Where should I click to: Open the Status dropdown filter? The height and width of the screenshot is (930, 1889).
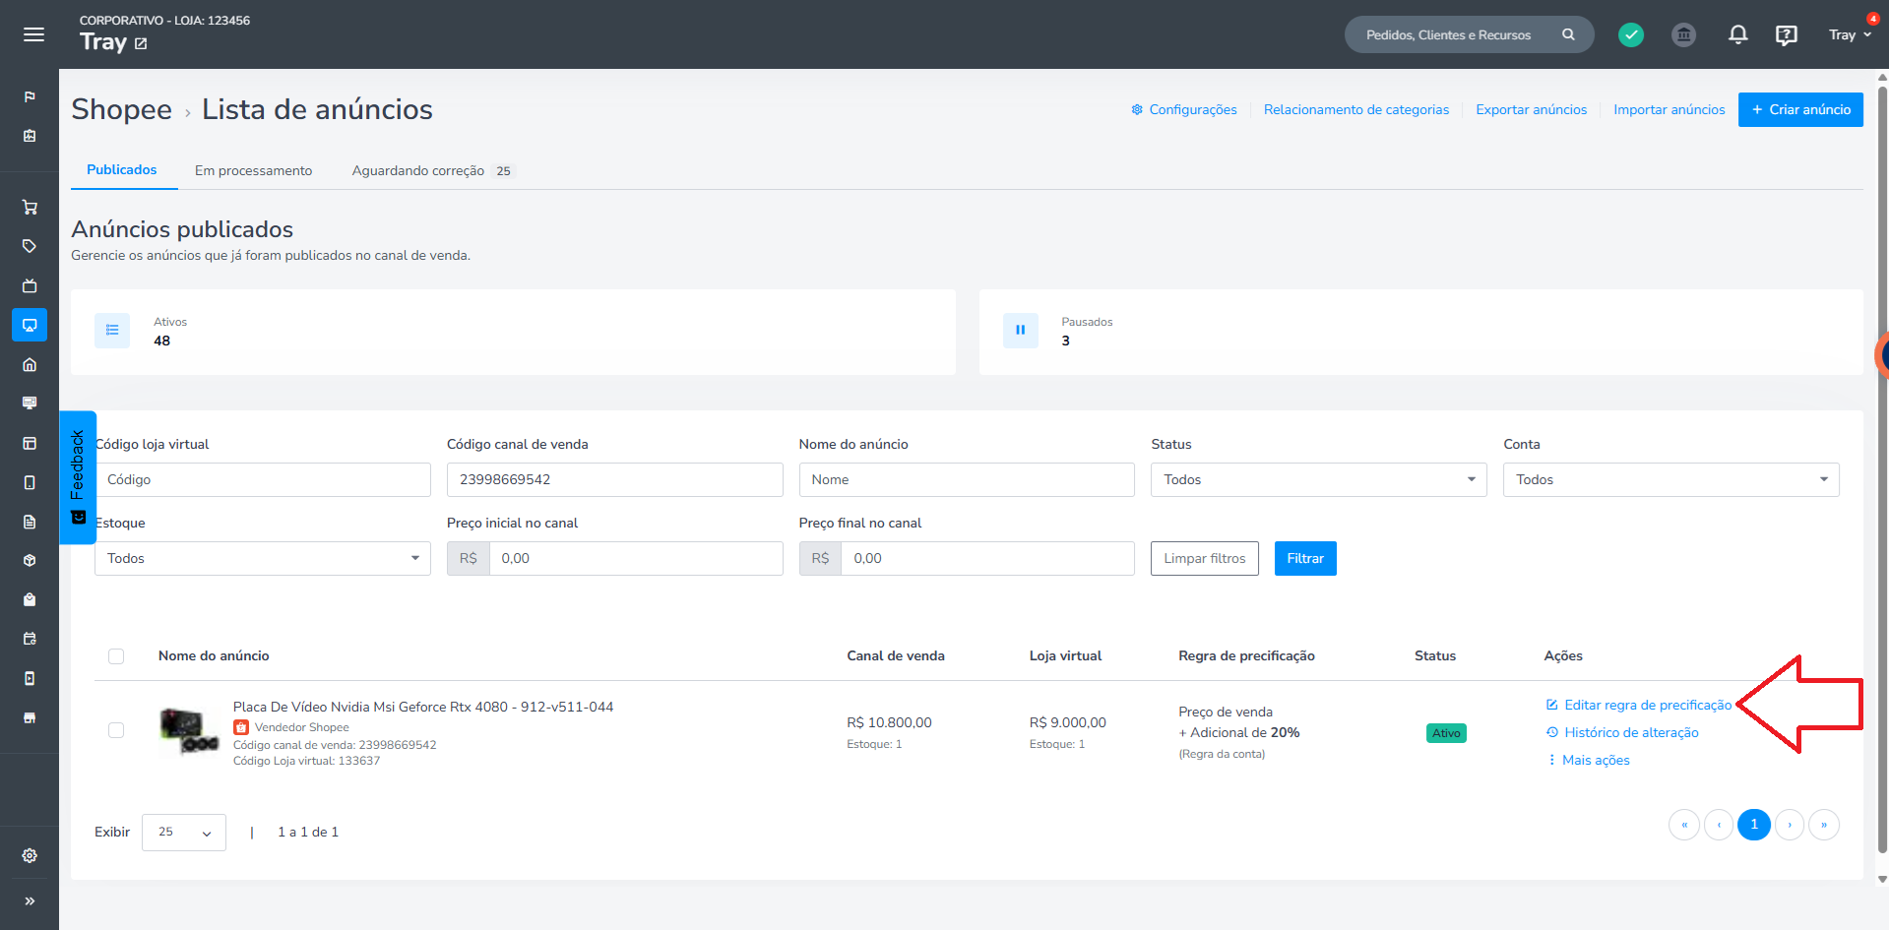coord(1318,479)
